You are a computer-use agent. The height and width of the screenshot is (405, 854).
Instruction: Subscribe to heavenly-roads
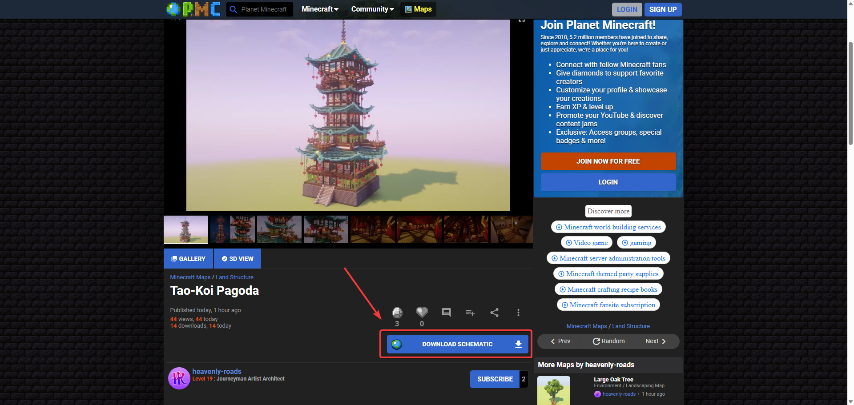point(495,379)
